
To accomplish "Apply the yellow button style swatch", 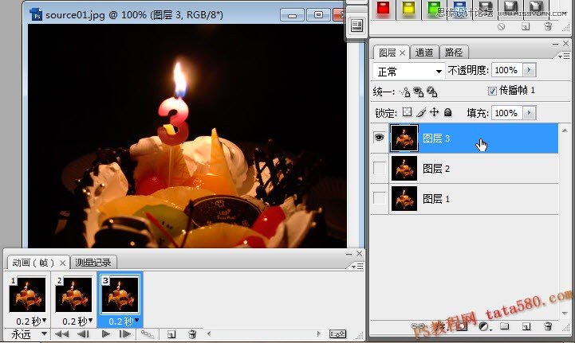I will click(x=408, y=8).
